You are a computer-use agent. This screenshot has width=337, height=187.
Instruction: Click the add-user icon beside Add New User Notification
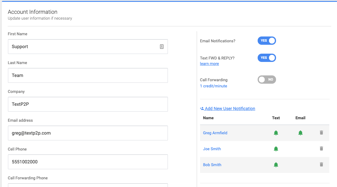pyautogui.click(x=202, y=109)
